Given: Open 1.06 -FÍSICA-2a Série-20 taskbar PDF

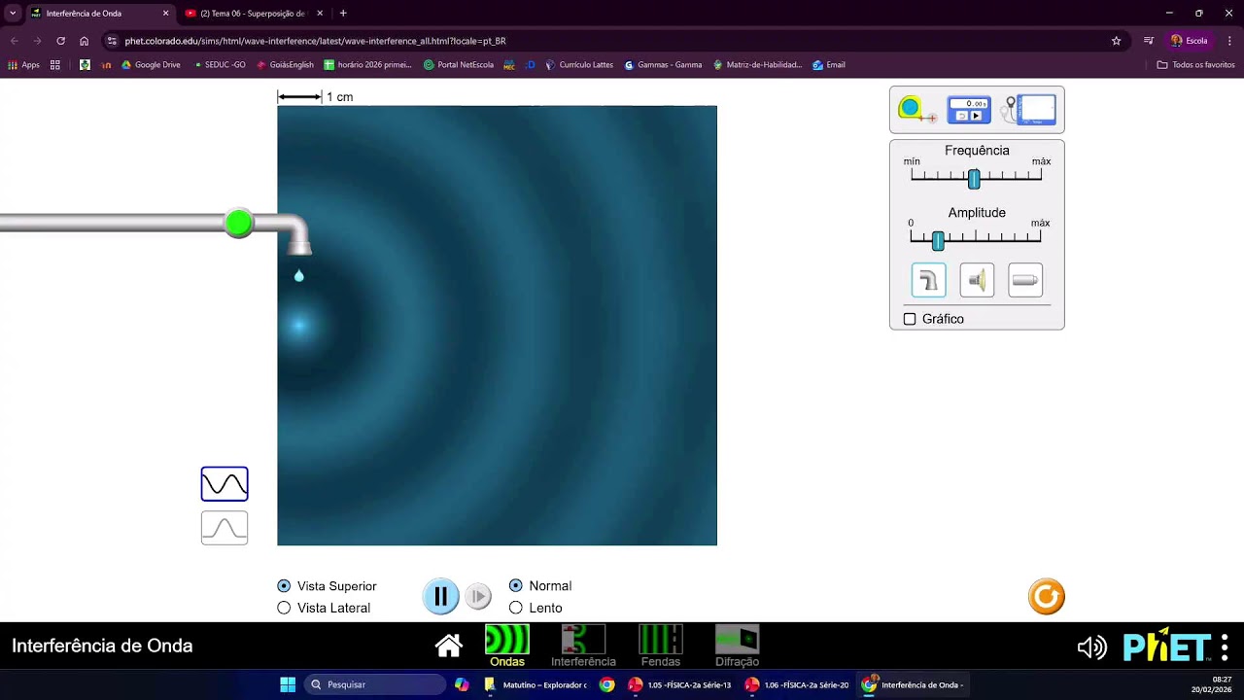Looking at the screenshot, I should point(796,684).
